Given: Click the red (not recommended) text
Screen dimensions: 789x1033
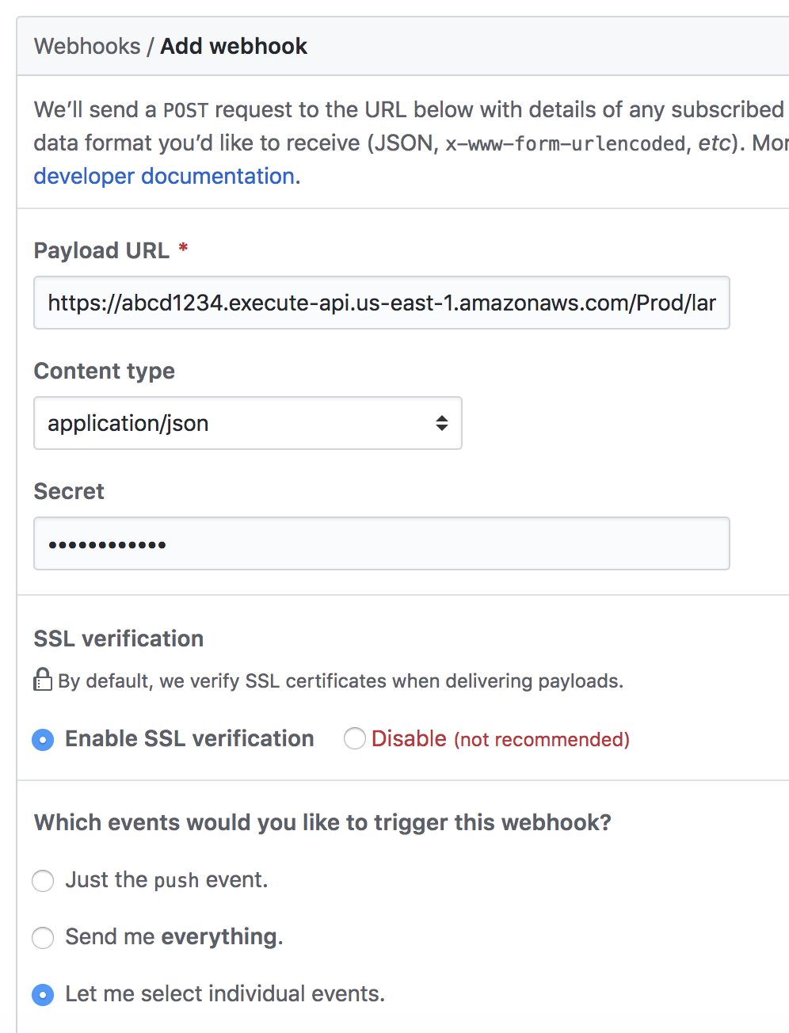Looking at the screenshot, I should pos(542,739).
